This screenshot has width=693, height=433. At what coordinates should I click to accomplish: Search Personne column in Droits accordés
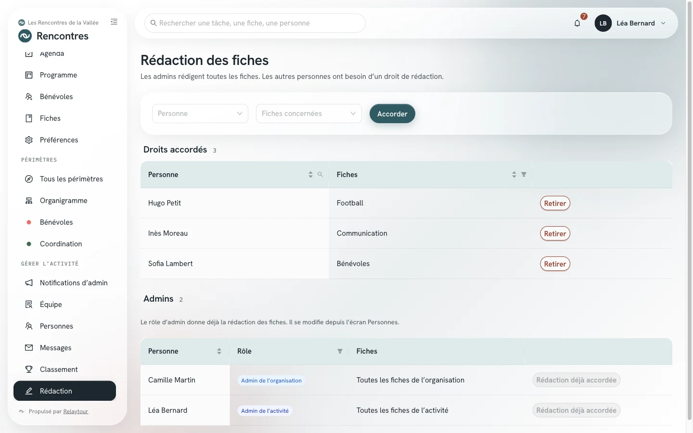coord(320,174)
